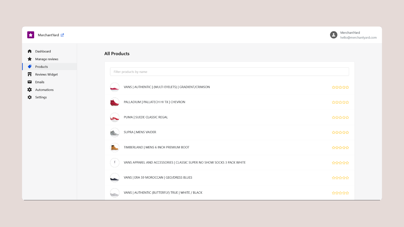Click the Emails envelope icon
Screen dimensions: 404x227
(30, 82)
